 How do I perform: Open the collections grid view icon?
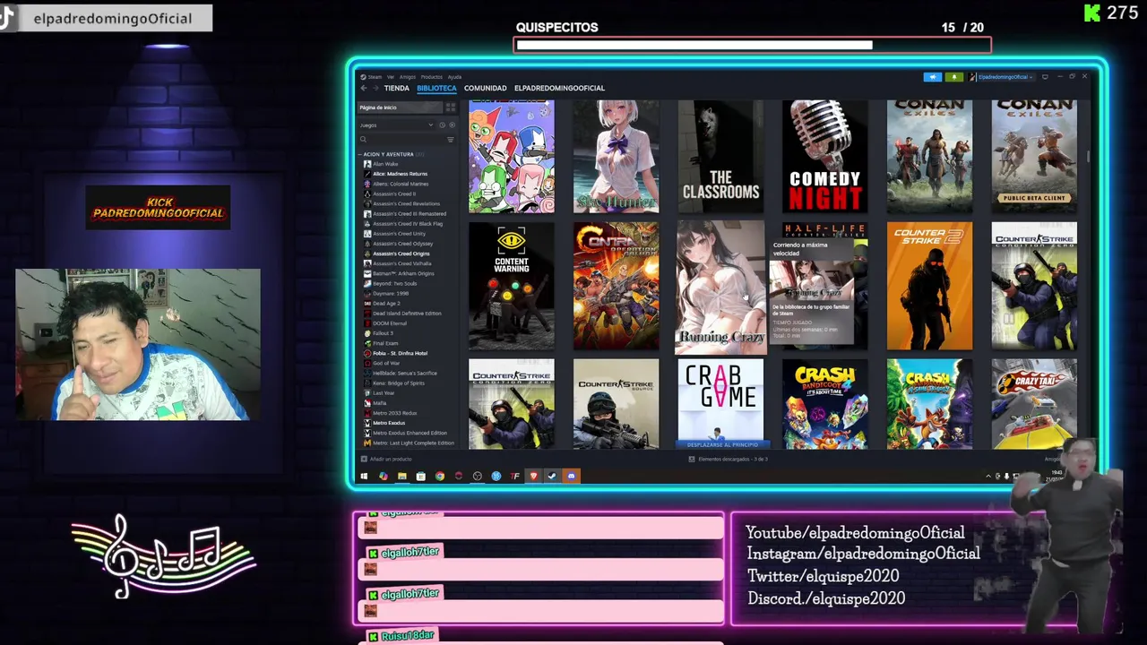[451, 107]
